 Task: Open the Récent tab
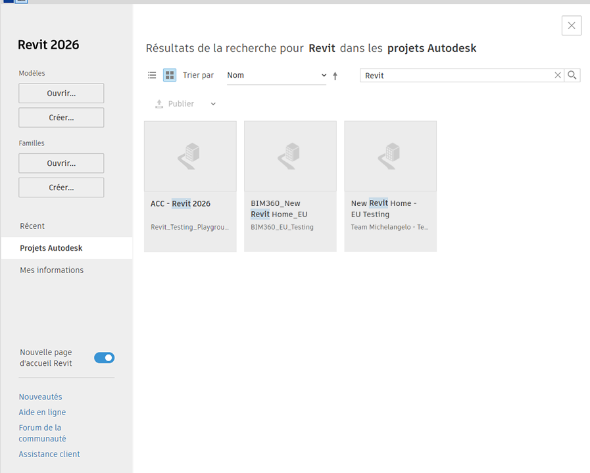[x=32, y=226]
